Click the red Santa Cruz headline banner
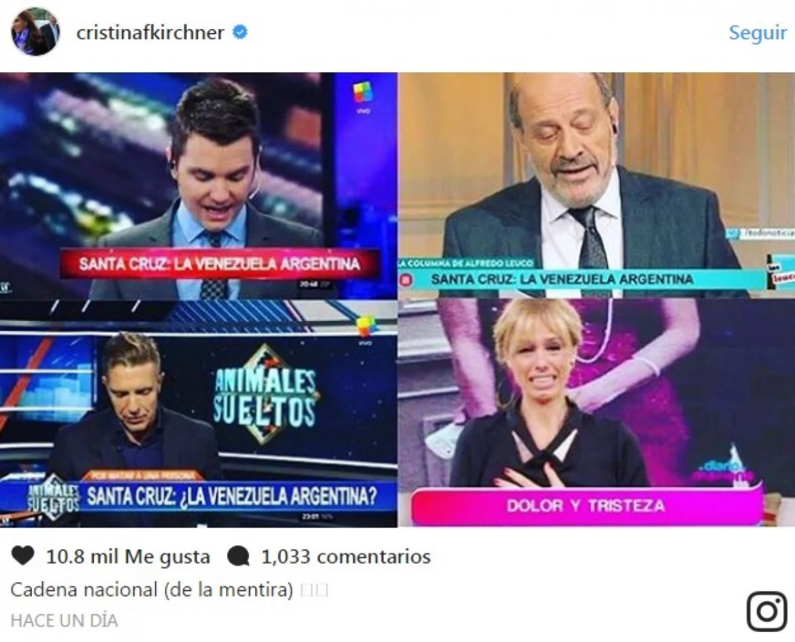 point(219,264)
